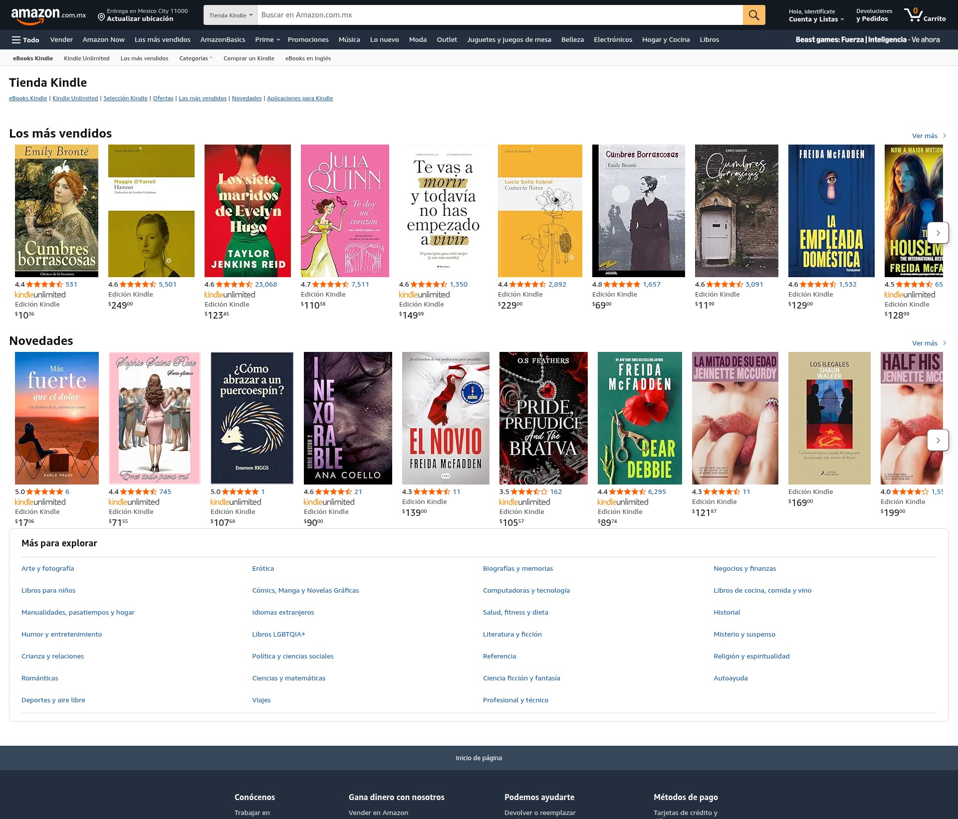Click the star rating of Hamnet
Viewport: 958px width, 819px height.
click(x=138, y=284)
